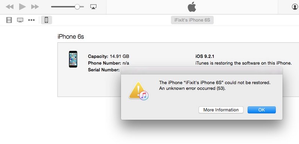Open the account user icon

(x=295, y=7)
